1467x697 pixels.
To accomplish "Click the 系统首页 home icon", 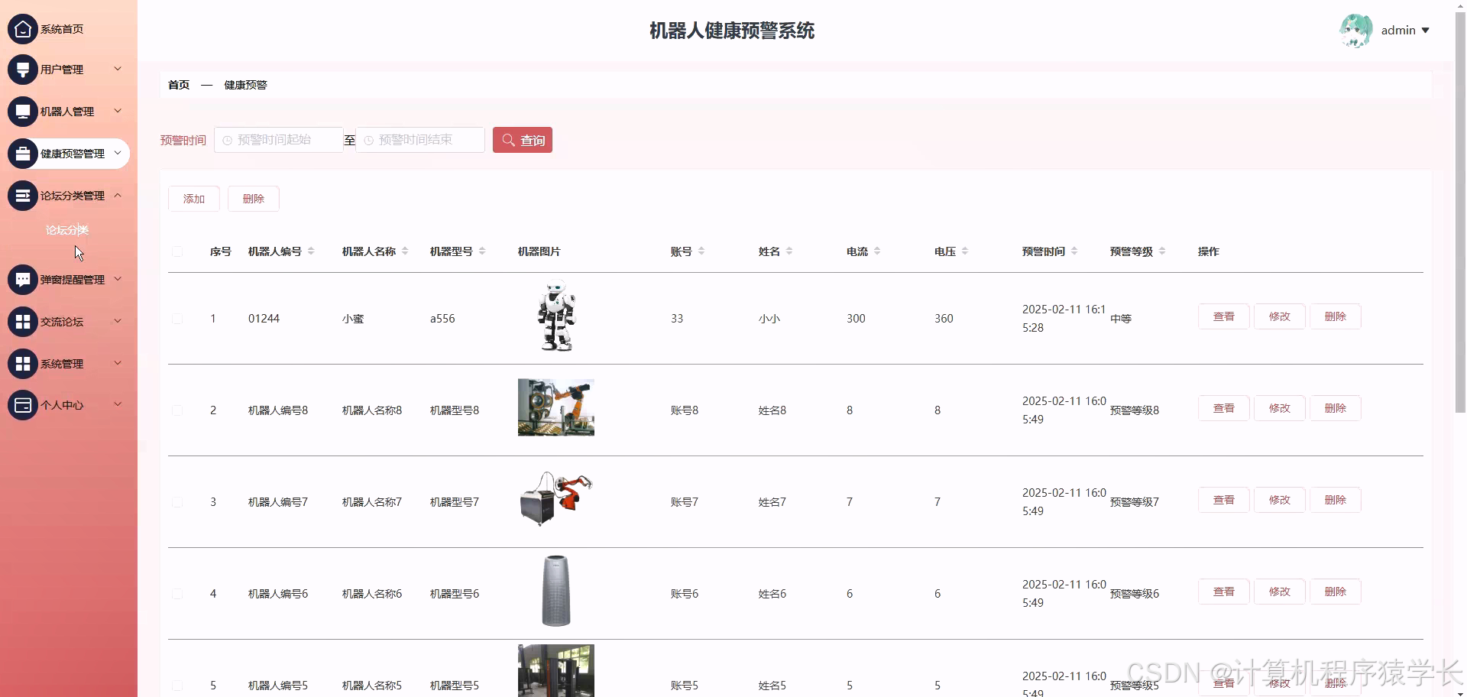I will (x=22, y=28).
